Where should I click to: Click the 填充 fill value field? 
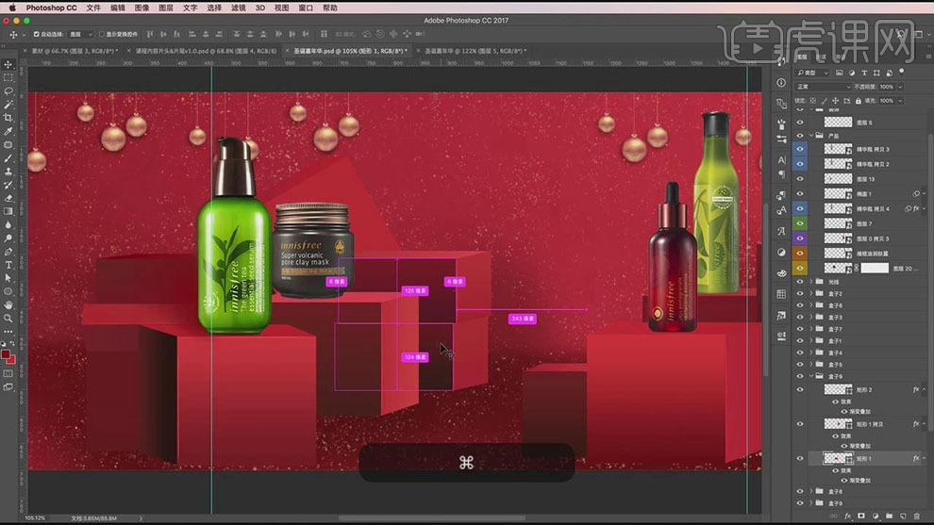pyautogui.click(x=886, y=101)
